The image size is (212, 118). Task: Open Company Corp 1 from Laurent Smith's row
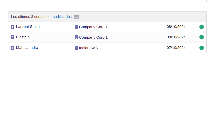[x=93, y=27]
